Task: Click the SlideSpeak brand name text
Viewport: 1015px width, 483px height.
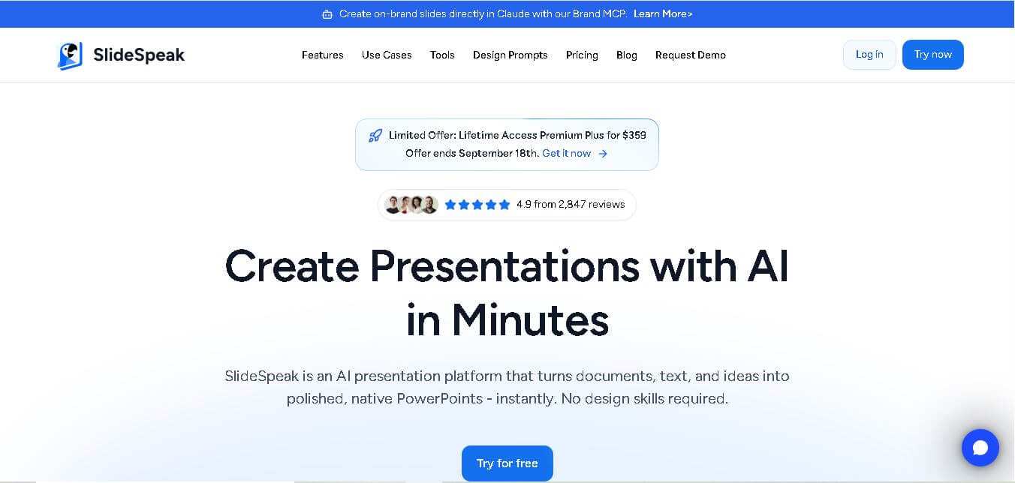Action: click(x=139, y=55)
